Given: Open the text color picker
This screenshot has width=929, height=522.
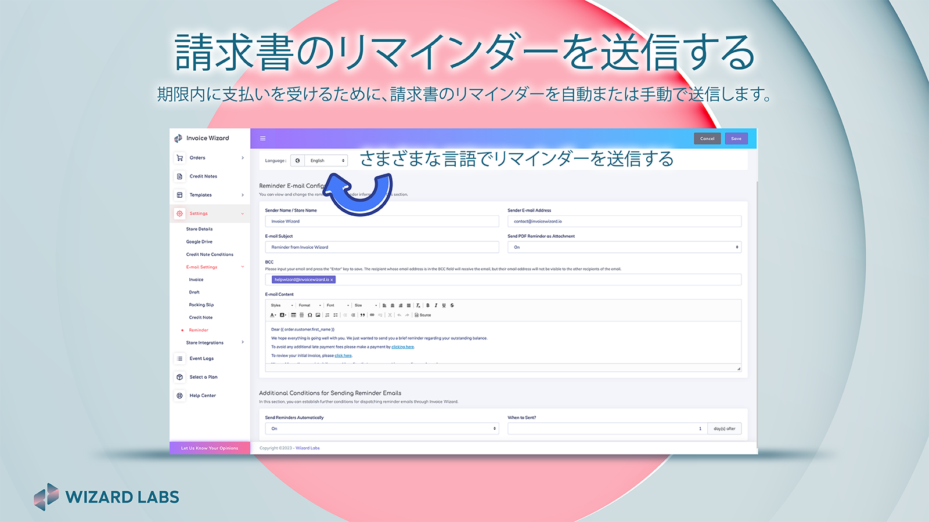Looking at the screenshot, I should (x=273, y=315).
